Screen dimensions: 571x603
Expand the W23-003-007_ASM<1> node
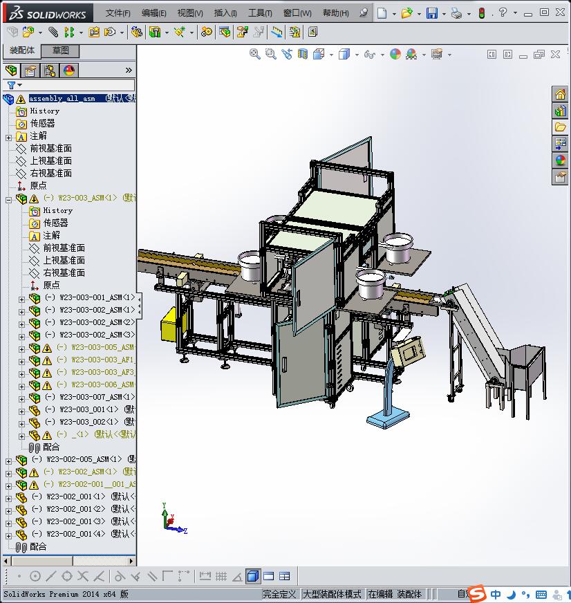(21, 399)
